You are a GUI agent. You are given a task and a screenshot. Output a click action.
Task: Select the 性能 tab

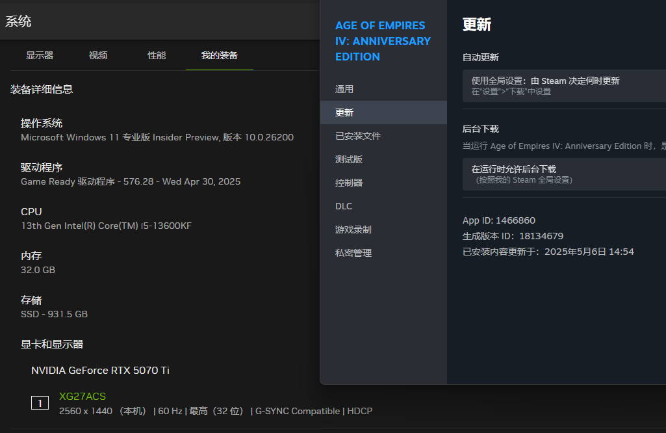click(x=157, y=55)
